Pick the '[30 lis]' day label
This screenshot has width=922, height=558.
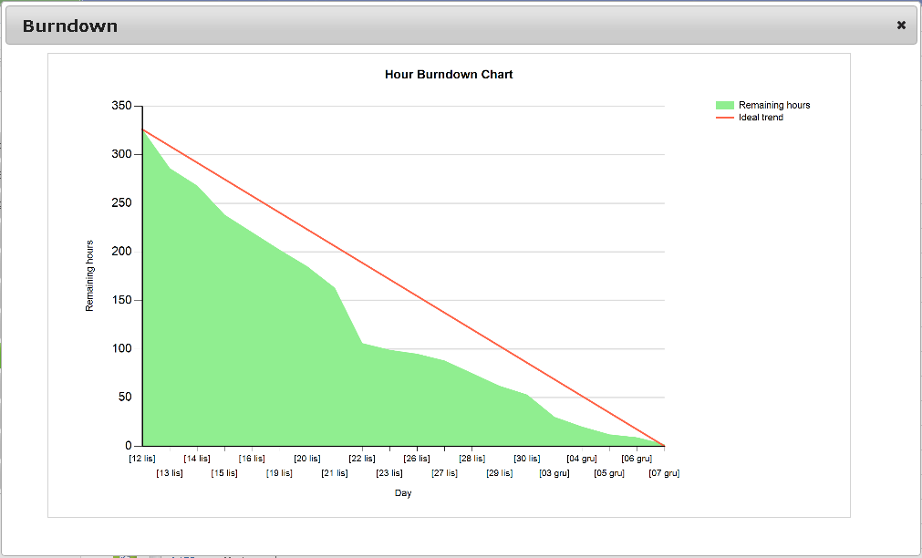click(x=527, y=459)
